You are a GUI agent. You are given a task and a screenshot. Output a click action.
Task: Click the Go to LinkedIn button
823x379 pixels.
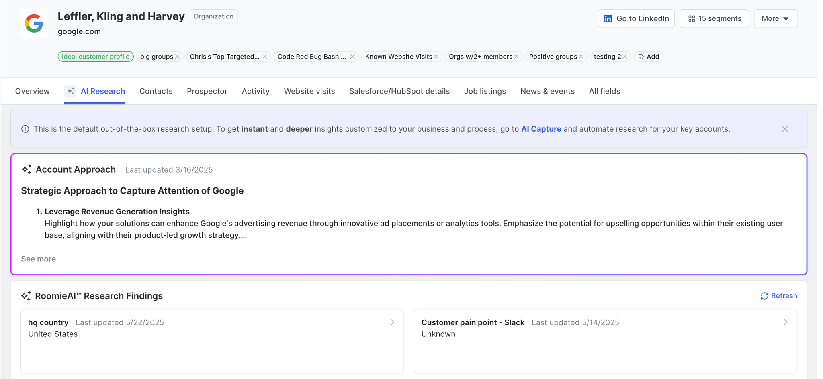click(636, 19)
